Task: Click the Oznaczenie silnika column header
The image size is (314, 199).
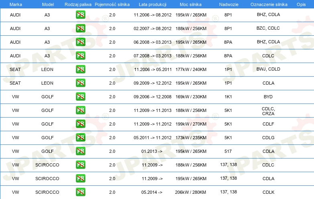Action: 268,4
